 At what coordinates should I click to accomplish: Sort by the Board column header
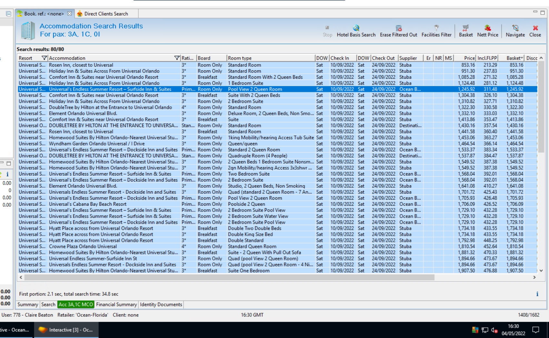click(212, 58)
